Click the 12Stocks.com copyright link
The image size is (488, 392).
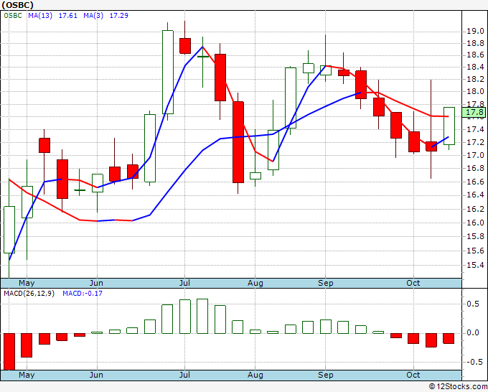[458, 386]
